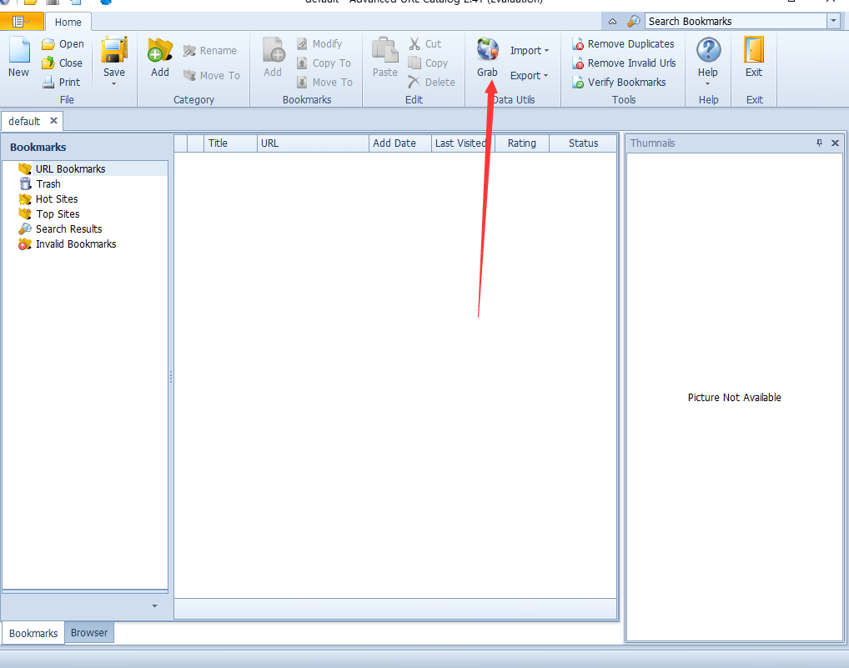The height and width of the screenshot is (668, 849).
Task: Click the Remove Duplicates tool
Action: (623, 44)
